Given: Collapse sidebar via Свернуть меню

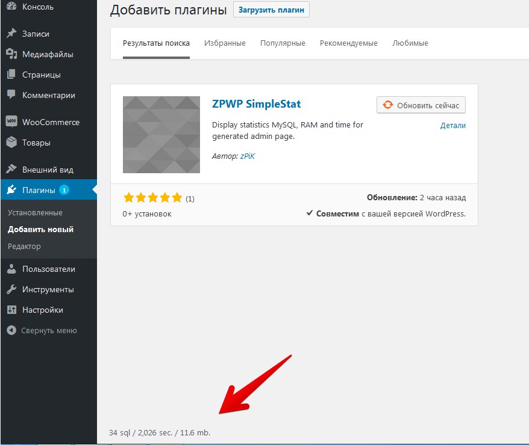Looking at the screenshot, I should coord(42,331).
